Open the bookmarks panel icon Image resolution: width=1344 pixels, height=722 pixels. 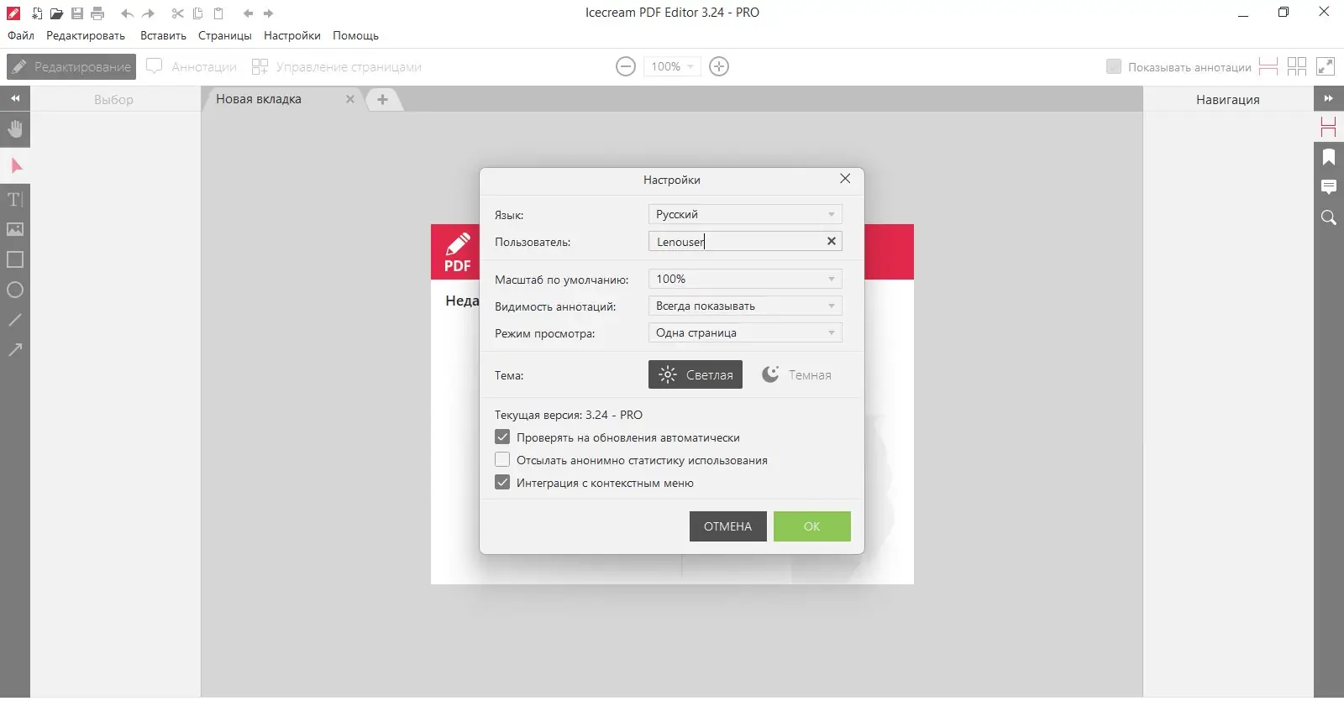pos(1329,157)
